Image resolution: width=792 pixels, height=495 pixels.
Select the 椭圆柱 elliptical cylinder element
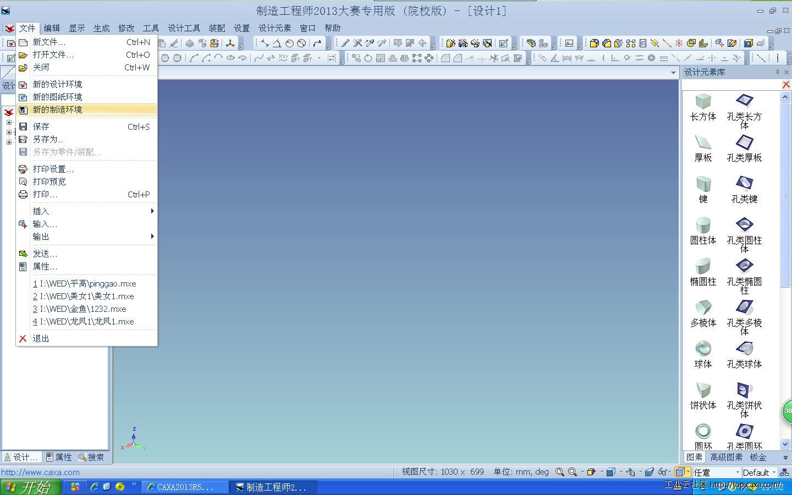coord(703,272)
